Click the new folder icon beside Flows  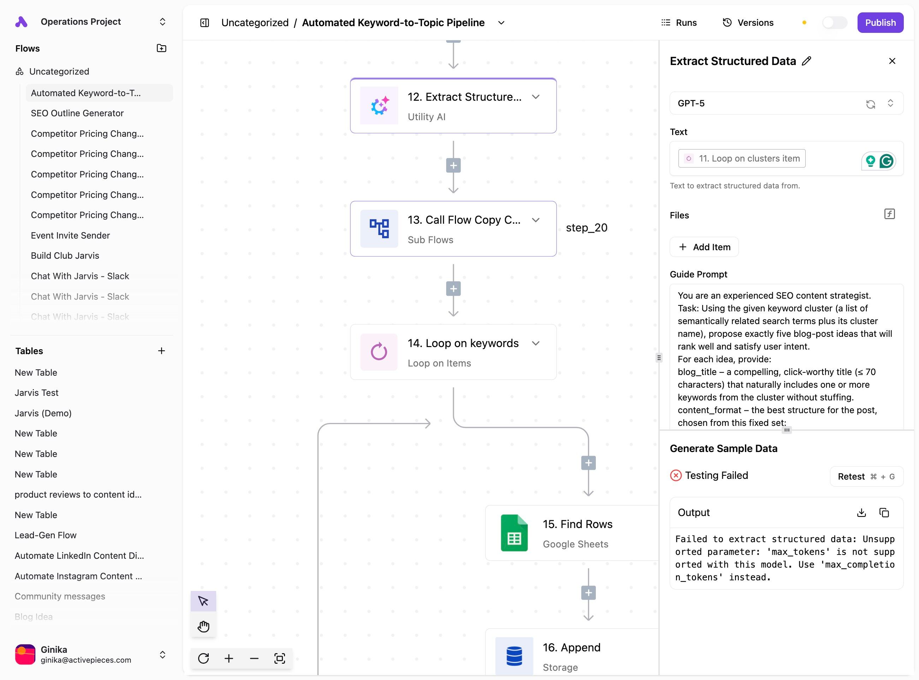tap(161, 48)
